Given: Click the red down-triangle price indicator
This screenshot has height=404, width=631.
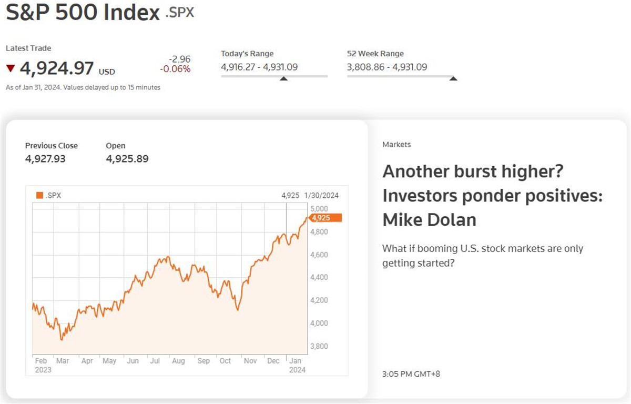Looking at the screenshot, I should (11, 68).
